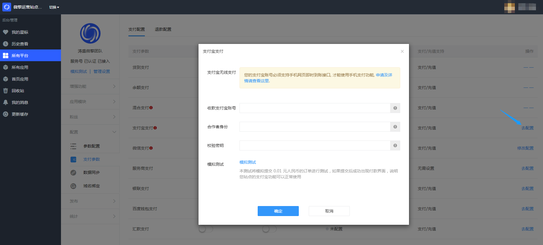Click 管理设置 link under account name
Image resolution: width=543 pixels, height=245 pixels.
(102, 71)
